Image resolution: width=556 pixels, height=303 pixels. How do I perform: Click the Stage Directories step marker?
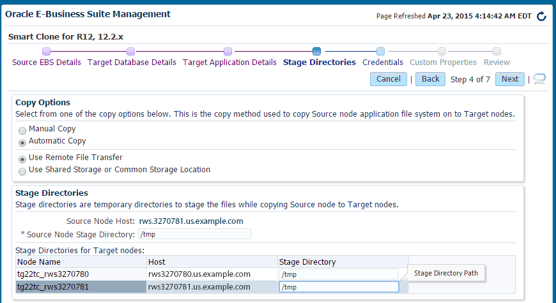316,51
